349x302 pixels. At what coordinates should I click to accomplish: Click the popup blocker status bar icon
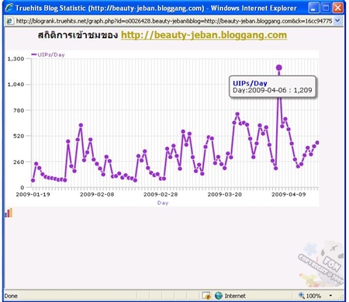(x=206, y=296)
